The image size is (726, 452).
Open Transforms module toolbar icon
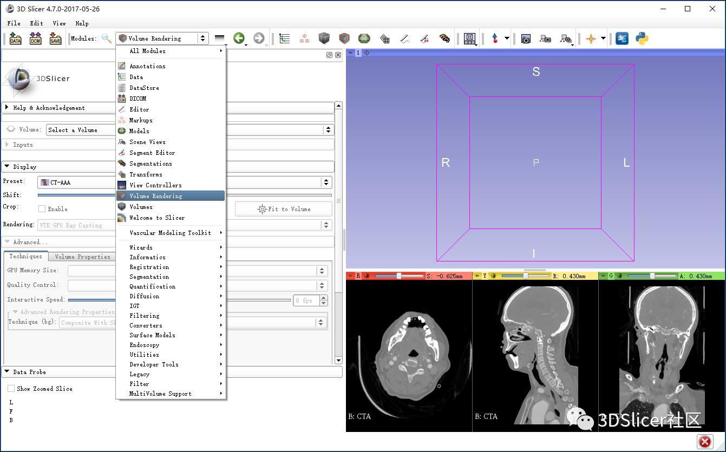tap(384, 38)
